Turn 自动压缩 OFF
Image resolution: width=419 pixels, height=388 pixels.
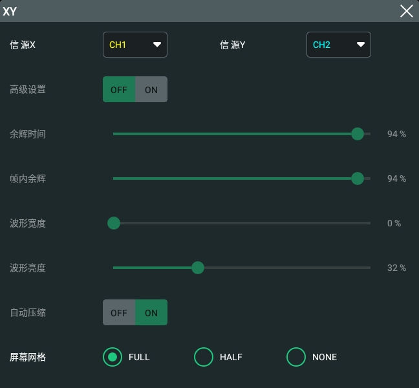tap(119, 312)
